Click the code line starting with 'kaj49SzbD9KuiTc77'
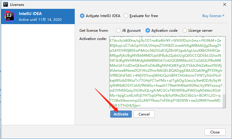232x139 pixels. [166, 81]
